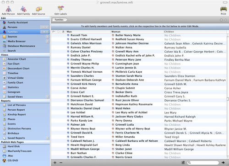Click the Families breadcrumb tab

coord(60,20)
